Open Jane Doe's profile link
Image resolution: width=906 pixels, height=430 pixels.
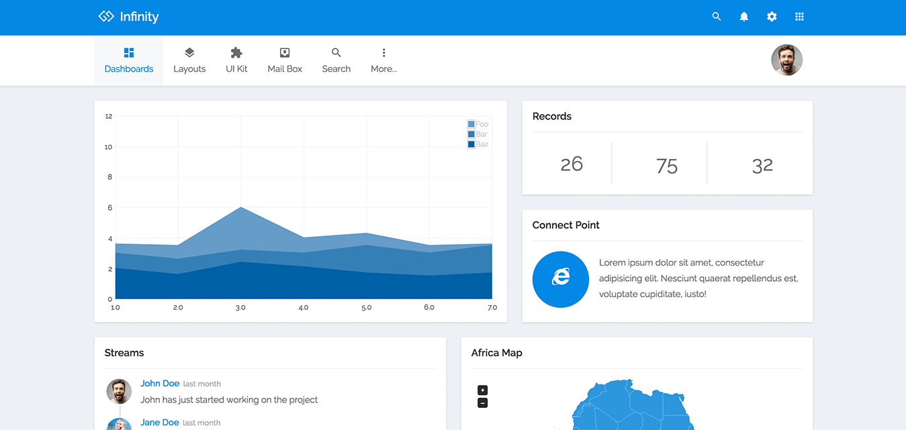tap(160, 423)
